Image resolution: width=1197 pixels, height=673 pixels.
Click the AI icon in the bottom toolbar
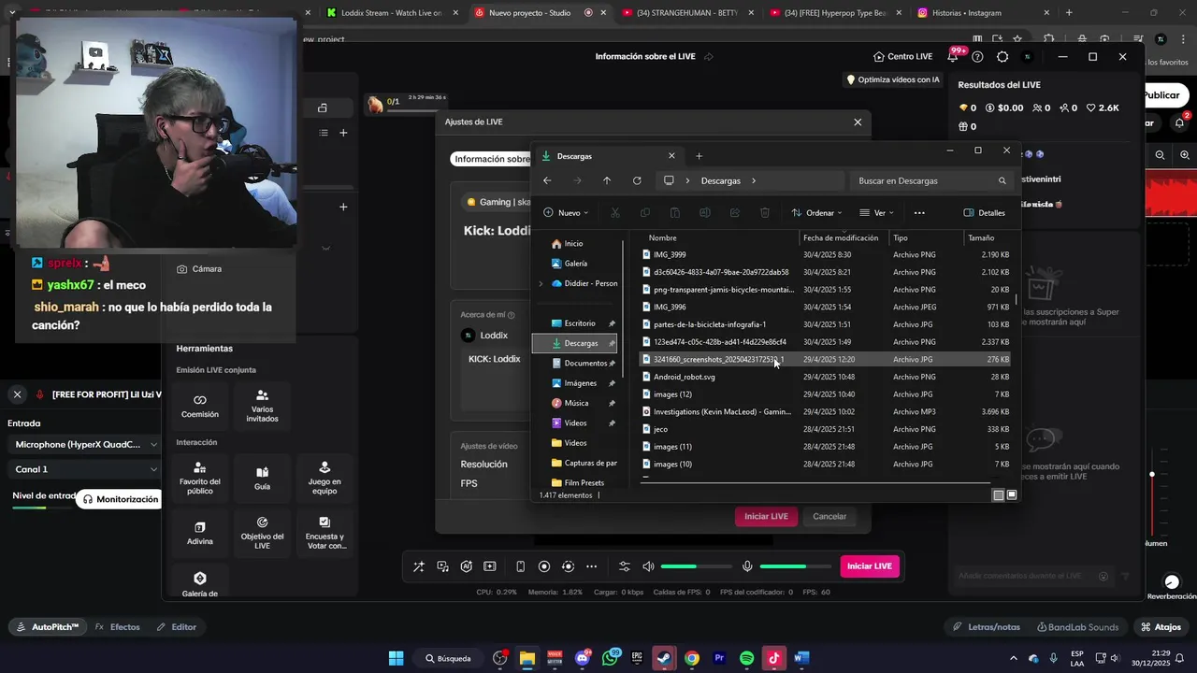[466, 566]
